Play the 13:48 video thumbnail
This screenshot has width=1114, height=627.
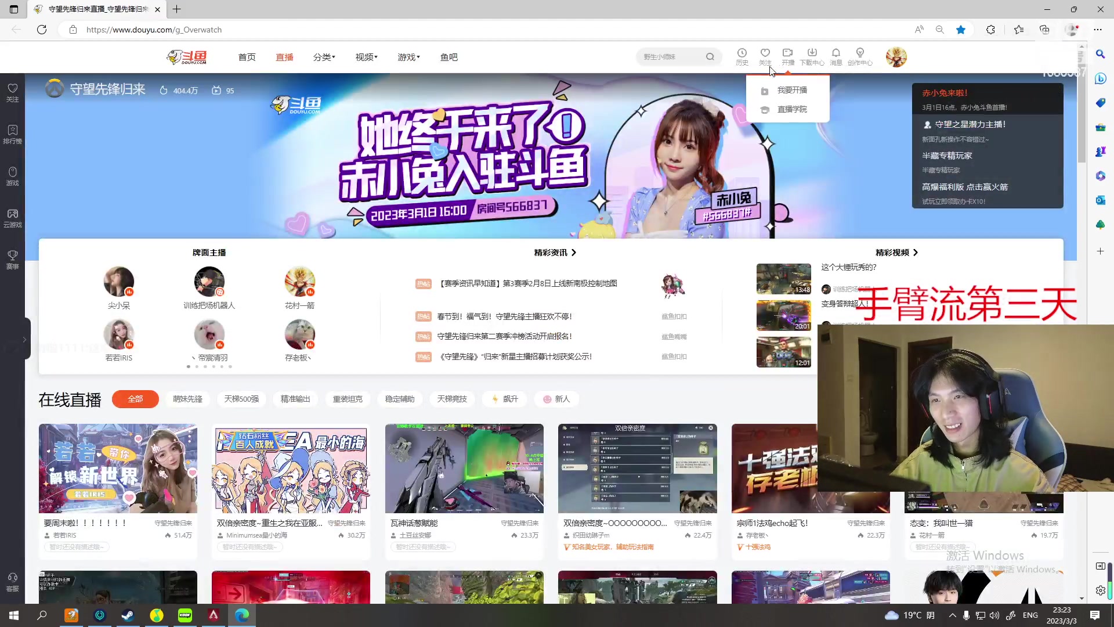click(x=783, y=279)
